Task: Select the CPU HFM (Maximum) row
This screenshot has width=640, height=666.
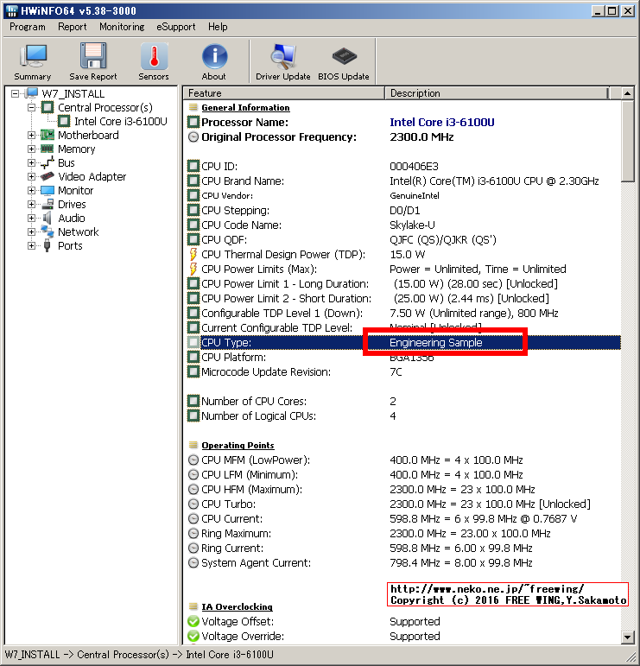Action: point(404,489)
